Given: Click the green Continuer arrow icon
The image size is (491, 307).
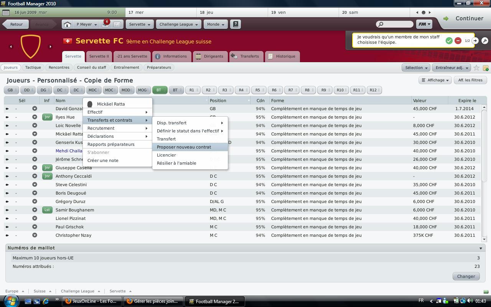Looking at the screenshot, I should [x=446, y=18].
